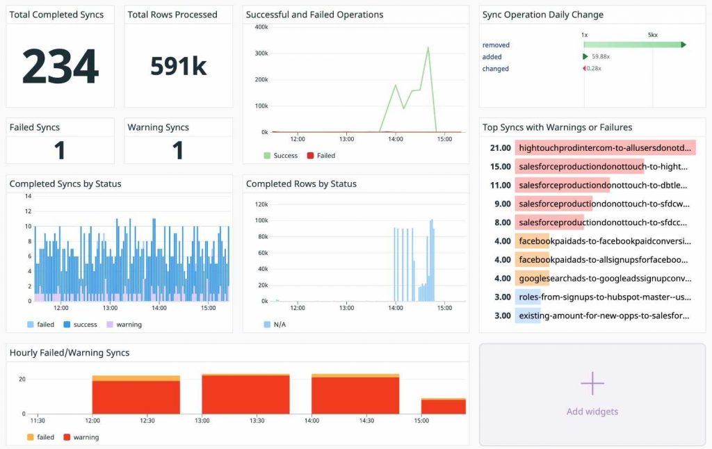Open the googlesearchads-to-googleadssignupconv sync entry
The height and width of the screenshot is (449, 712).
click(x=601, y=278)
